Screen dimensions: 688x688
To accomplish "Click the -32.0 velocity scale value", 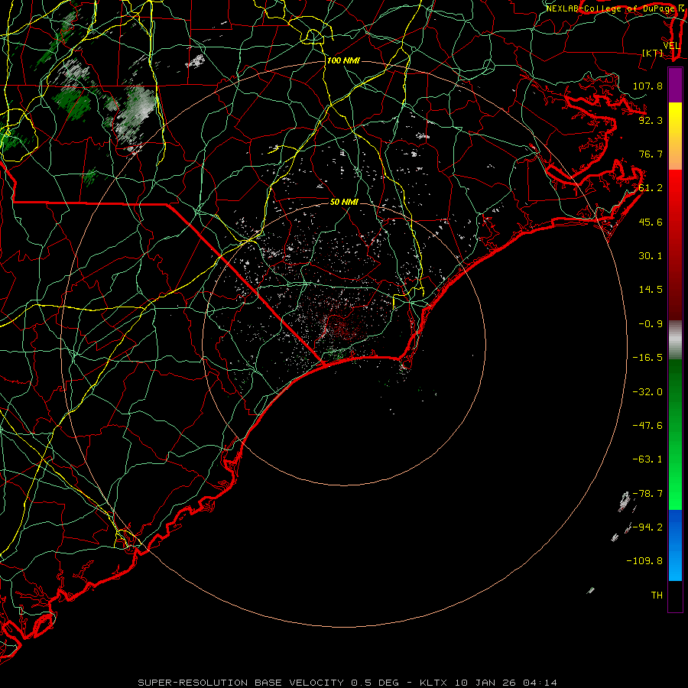I will (647, 391).
